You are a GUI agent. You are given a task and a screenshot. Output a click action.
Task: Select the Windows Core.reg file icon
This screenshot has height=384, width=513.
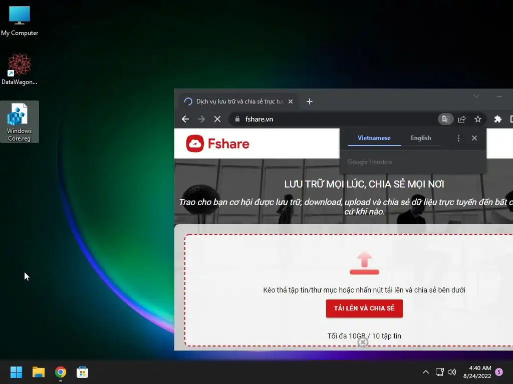tap(20, 122)
